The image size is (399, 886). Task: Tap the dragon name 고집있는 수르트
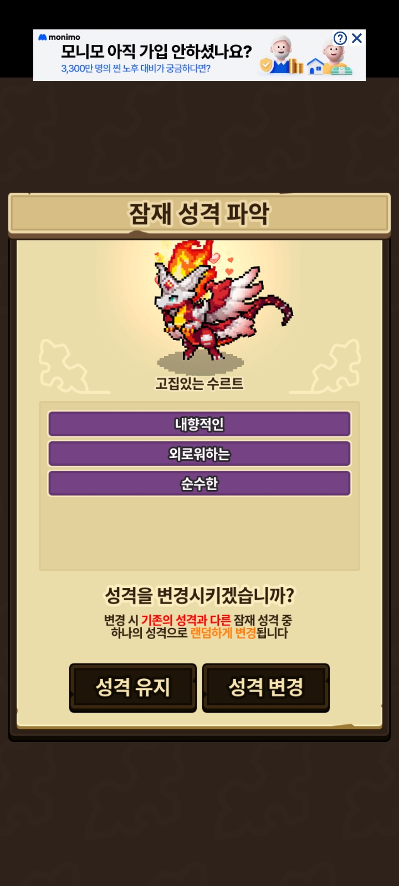coord(199,383)
